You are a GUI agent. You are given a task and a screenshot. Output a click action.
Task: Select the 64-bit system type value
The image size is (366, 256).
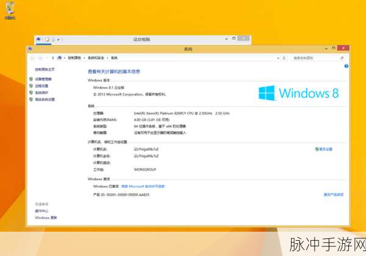160,126
